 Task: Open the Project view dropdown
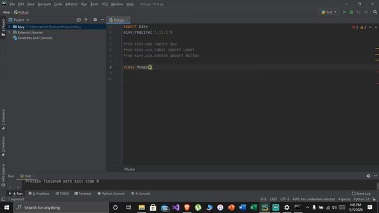click(19, 20)
